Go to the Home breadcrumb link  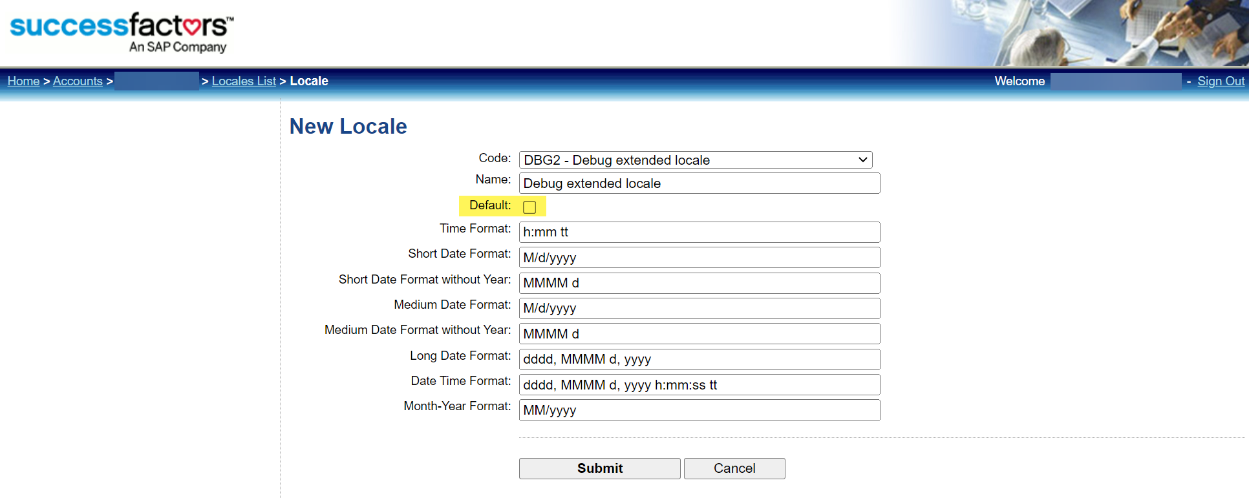pyautogui.click(x=23, y=81)
